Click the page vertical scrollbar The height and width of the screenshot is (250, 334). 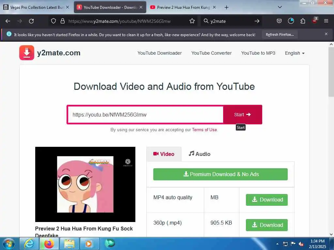[x=331, y=72]
